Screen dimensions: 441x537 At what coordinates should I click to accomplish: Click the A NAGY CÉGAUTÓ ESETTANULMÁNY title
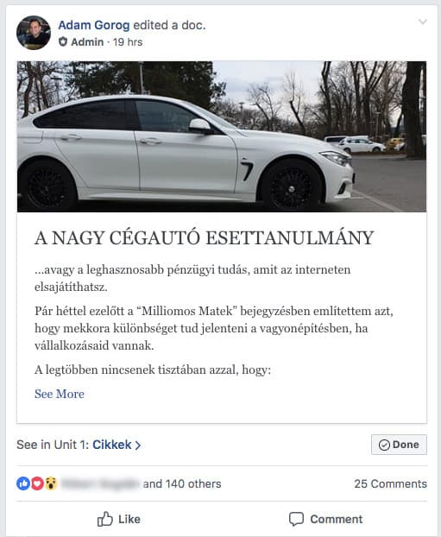pyautogui.click(x=204, y=237)
